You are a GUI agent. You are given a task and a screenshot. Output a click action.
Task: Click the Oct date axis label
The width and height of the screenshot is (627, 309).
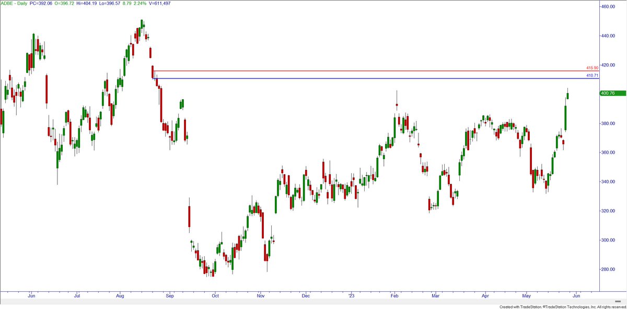point(215,295)
